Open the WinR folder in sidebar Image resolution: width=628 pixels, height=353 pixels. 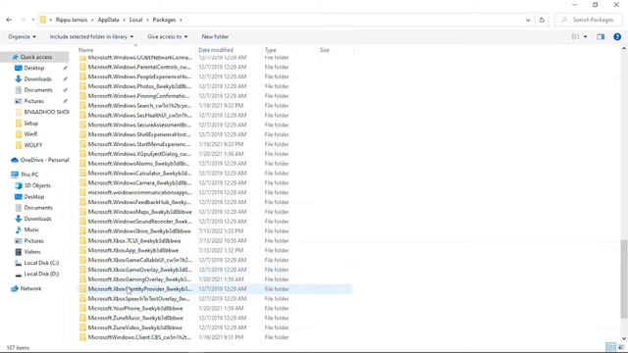tap(30, 134)
